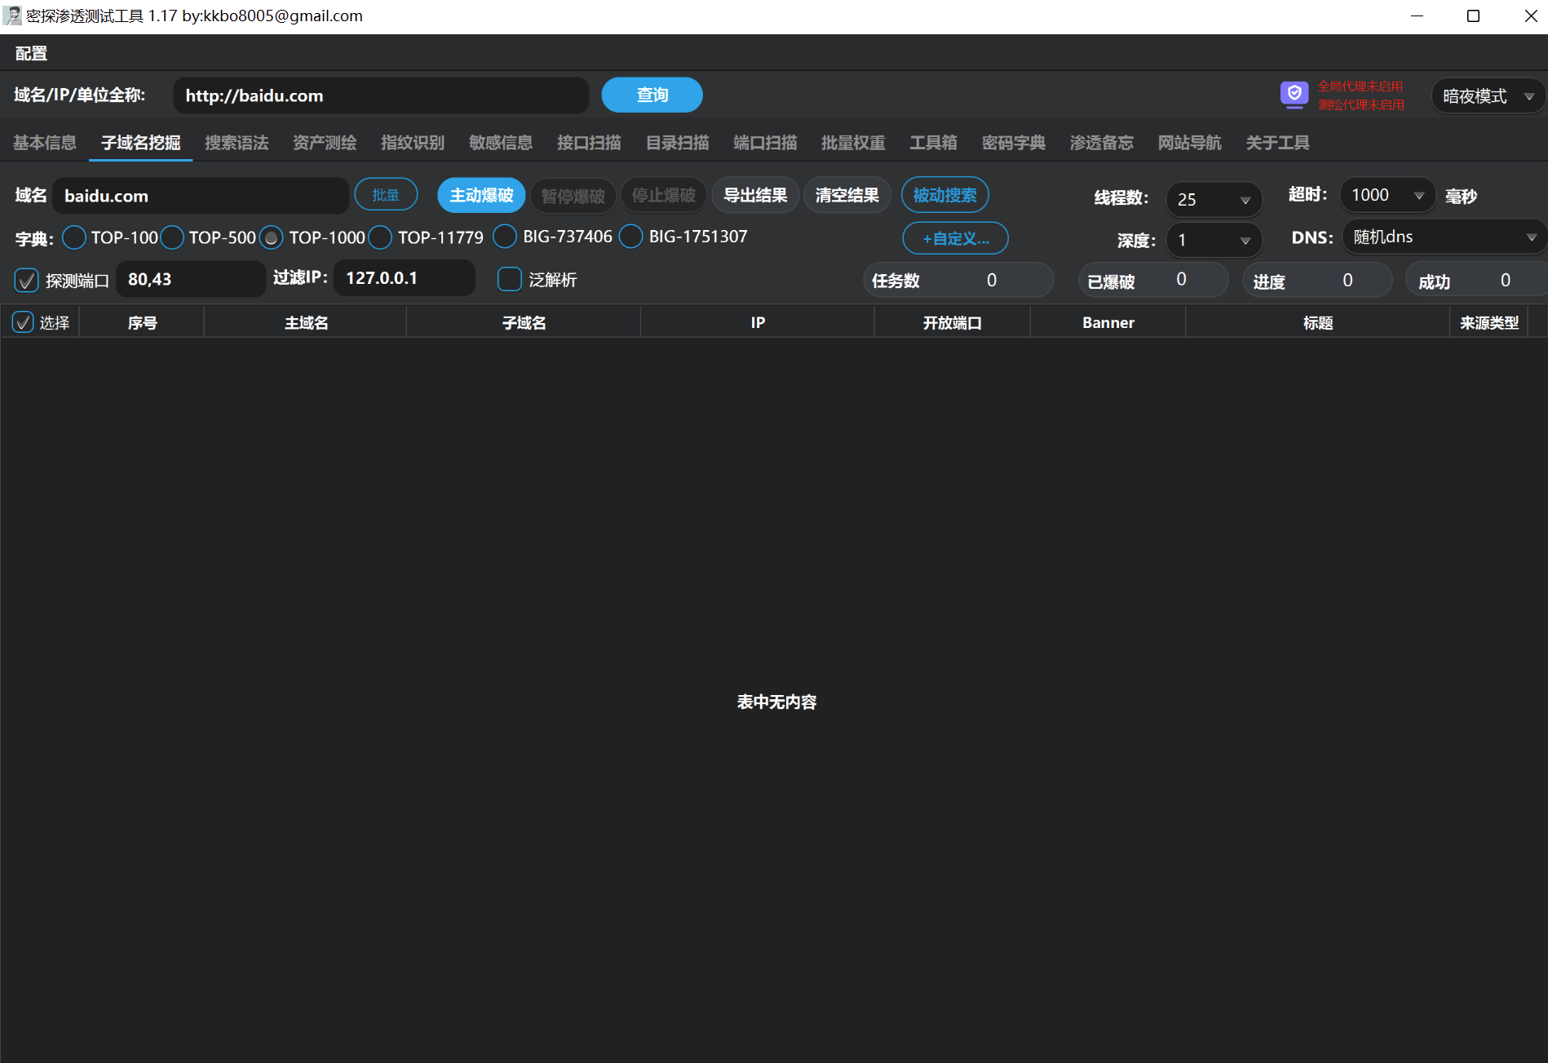Open the 深度 dropdown showing 1

point(1214,240)
